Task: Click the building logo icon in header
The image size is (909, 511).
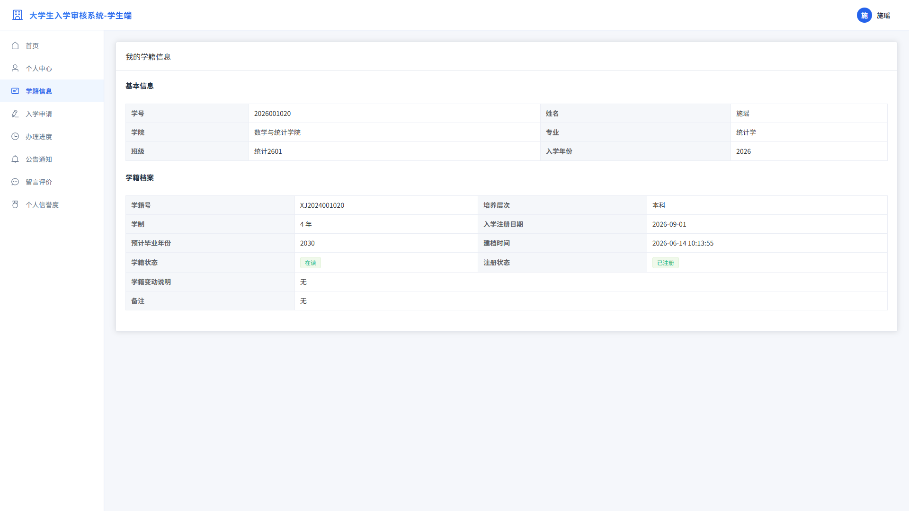Action: point(18,15)
